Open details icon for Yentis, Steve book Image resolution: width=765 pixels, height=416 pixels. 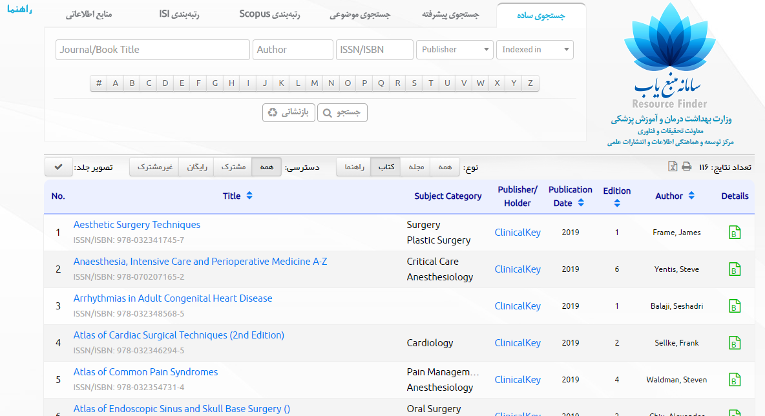(734, 269)
